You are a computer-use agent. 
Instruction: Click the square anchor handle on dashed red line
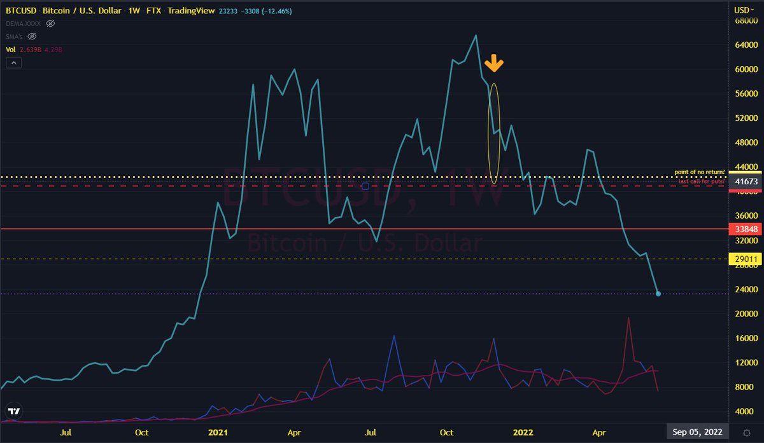pyautogui.click(x=365, y=186)
